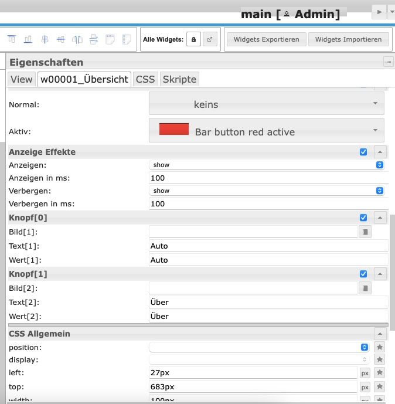Image resolution: width=395 pixels, height=404 pixels.
Task: Switch to the CSS tab
Action: (145, 79)
